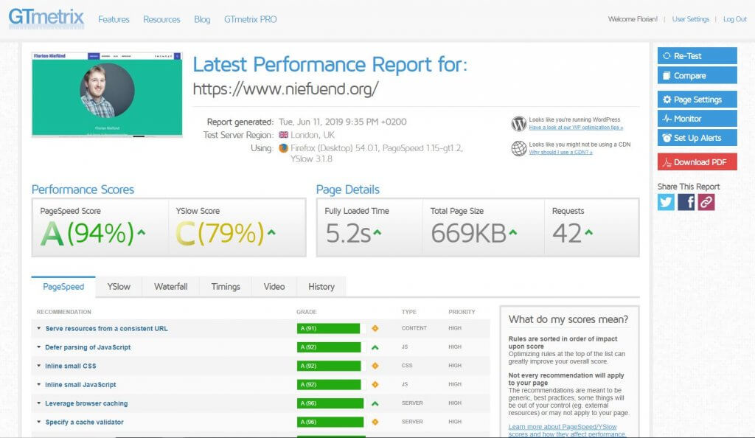Open GTmetrix PRO page
The height and width of the screenshot is (438, 755).
pos(250,19)
